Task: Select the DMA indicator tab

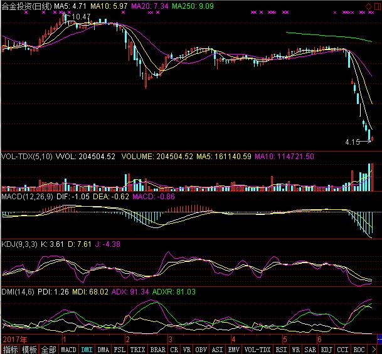Action: (x=103, y=350)
